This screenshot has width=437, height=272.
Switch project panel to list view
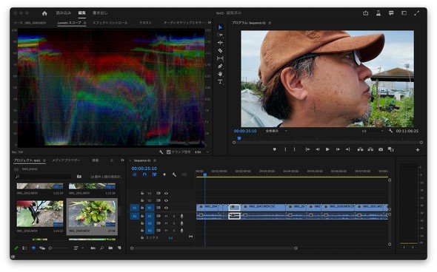pos(24,248)
